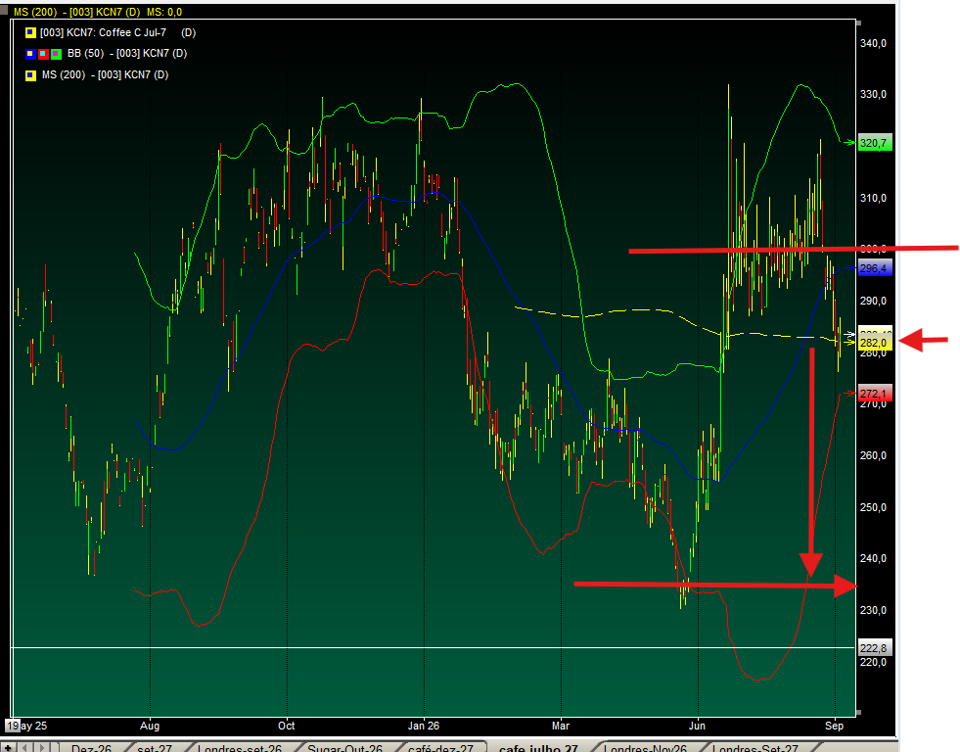Click the green BB (50) legend square
This screenshot has height=752, width=960.
tap(57, 54)
